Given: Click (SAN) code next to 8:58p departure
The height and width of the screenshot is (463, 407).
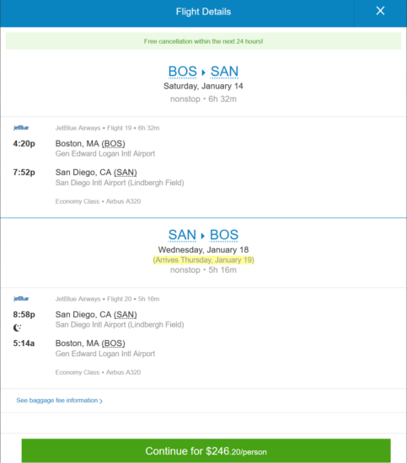Looking at the screenshot, I should (x=126, y=315).
